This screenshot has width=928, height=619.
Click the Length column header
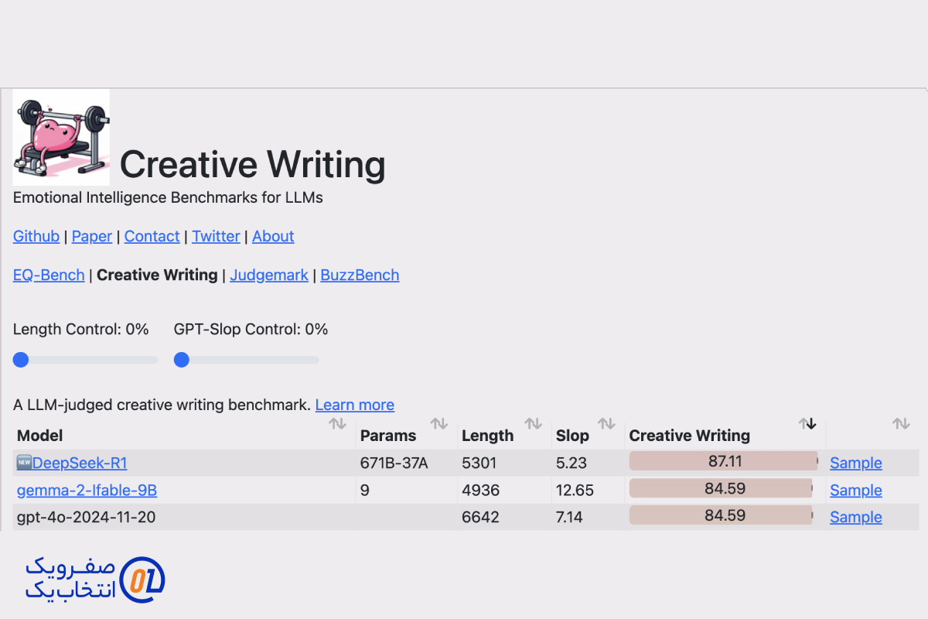click(x=487, y=436)
